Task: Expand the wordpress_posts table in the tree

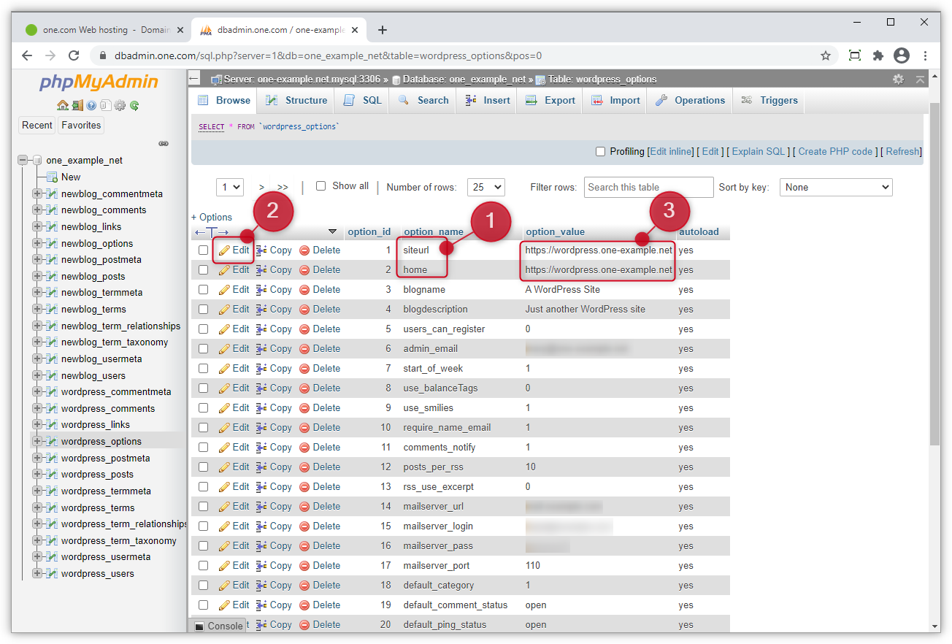Action: tap(36, 474)
